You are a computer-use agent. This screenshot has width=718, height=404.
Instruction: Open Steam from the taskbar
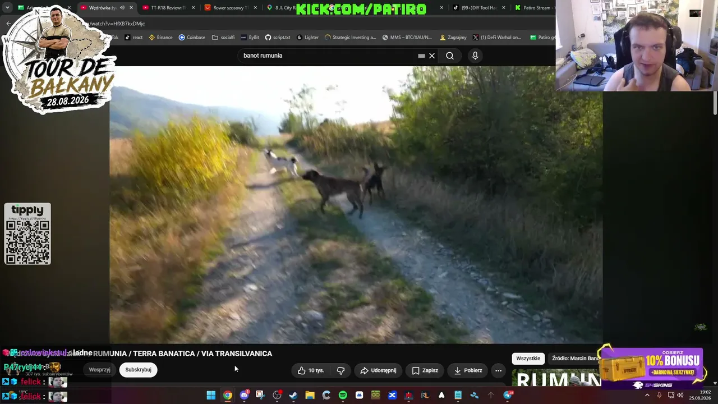293,395
